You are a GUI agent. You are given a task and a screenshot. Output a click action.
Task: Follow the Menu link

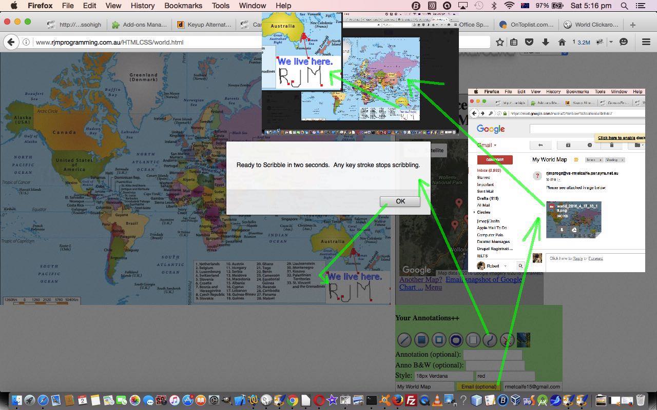pyautogui.click(x=433, y=287)
